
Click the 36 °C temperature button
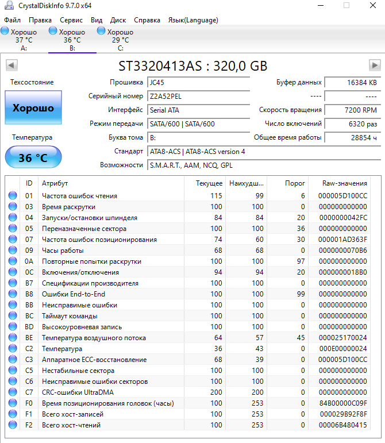pyautogui.click(x=33, y=157)
